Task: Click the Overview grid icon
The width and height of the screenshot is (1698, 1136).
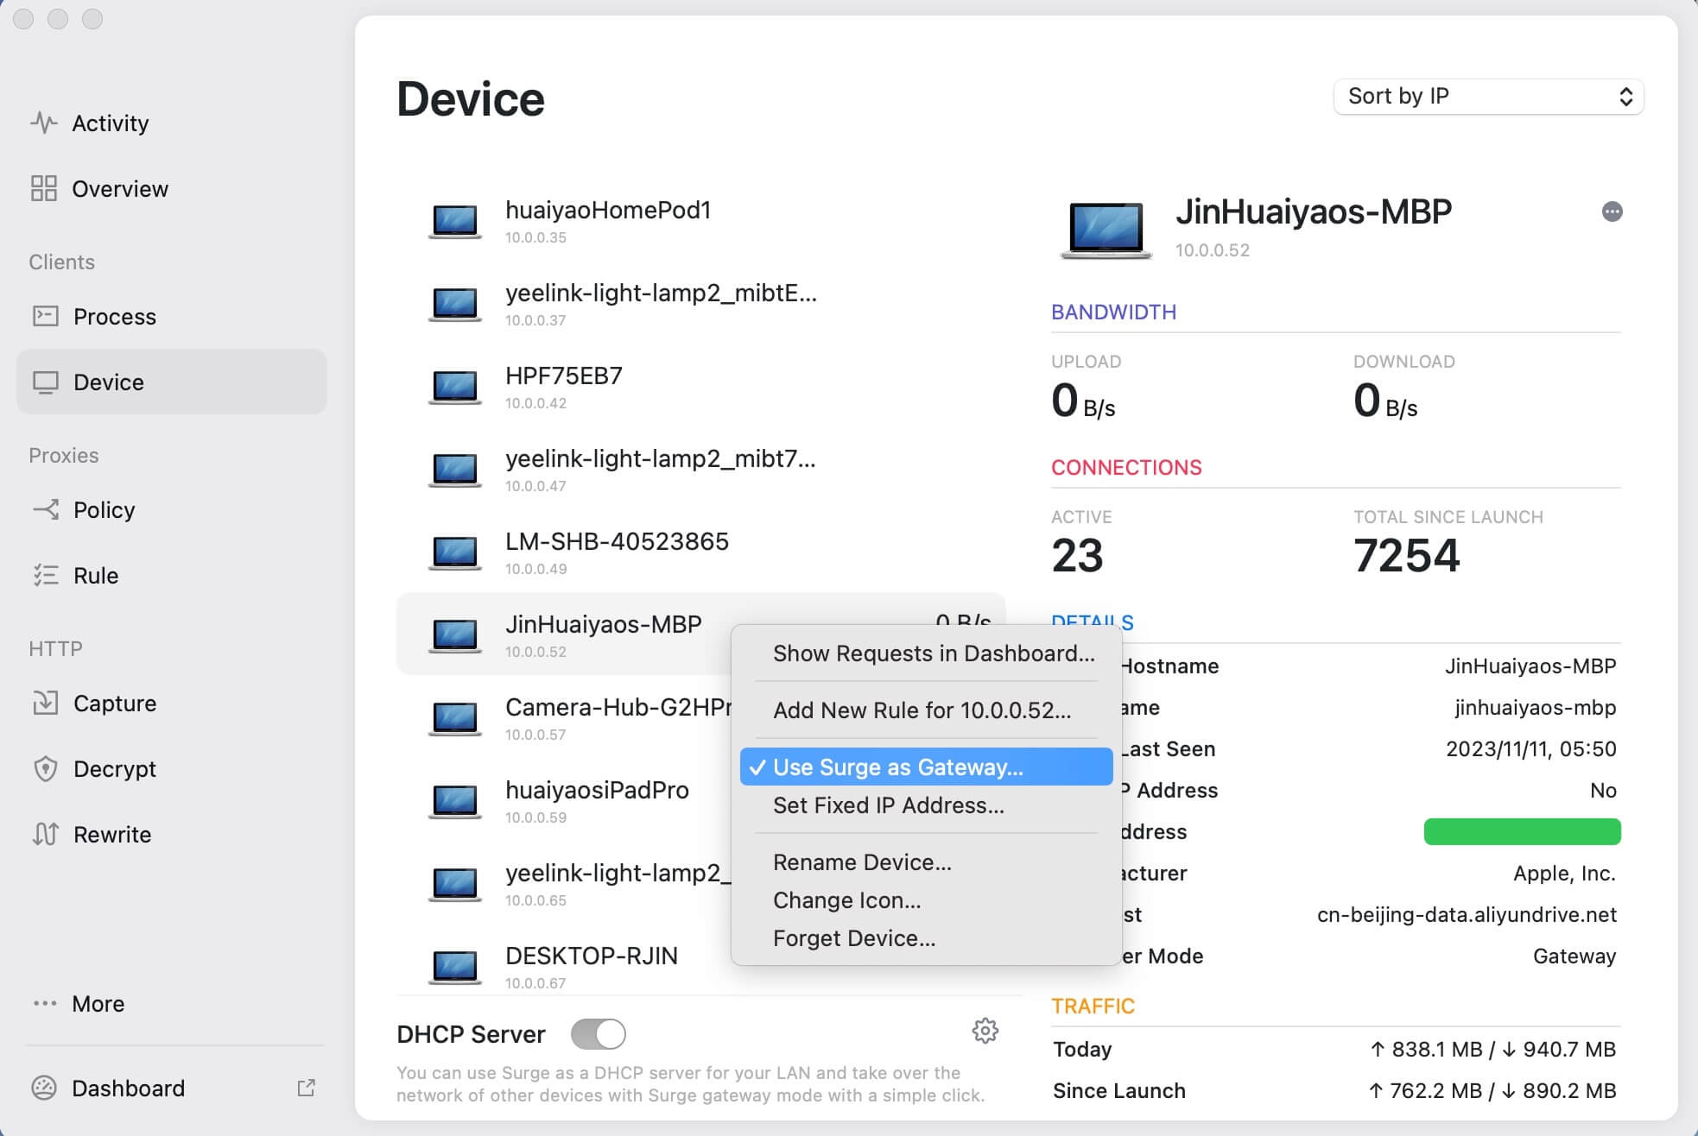Action: [43, 188]
